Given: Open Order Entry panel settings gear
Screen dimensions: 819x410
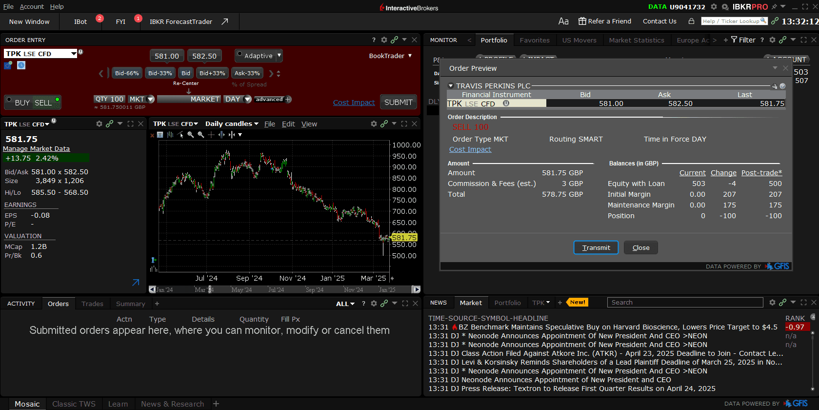Looking at the screenshot, I should (x=384, y=40).
